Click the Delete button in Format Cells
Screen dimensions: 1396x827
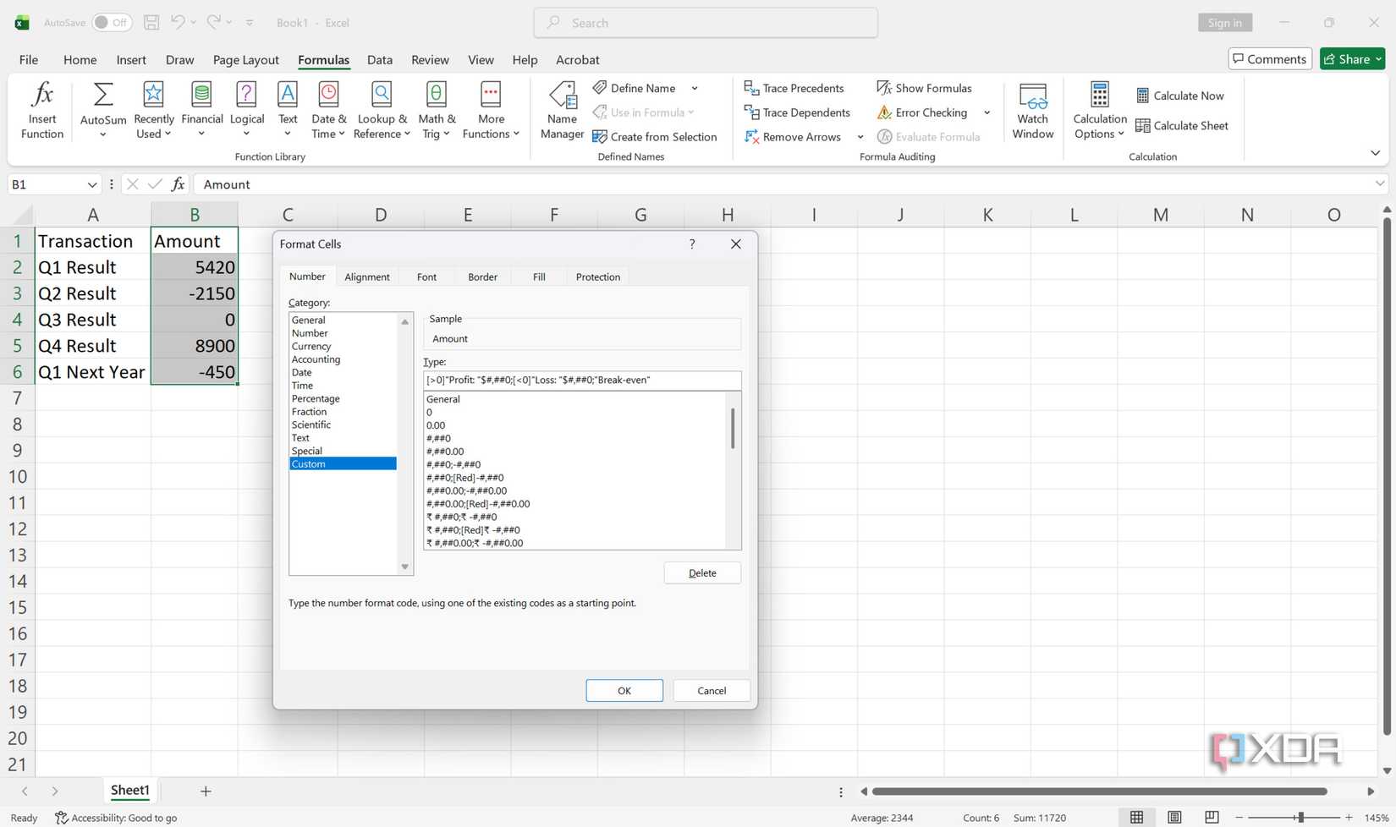coord(701,572)
